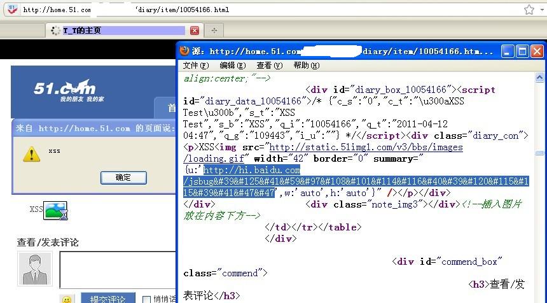Toggle the 悄悄话 checkbox
The image size is (547, 303).
coord(146,299)
